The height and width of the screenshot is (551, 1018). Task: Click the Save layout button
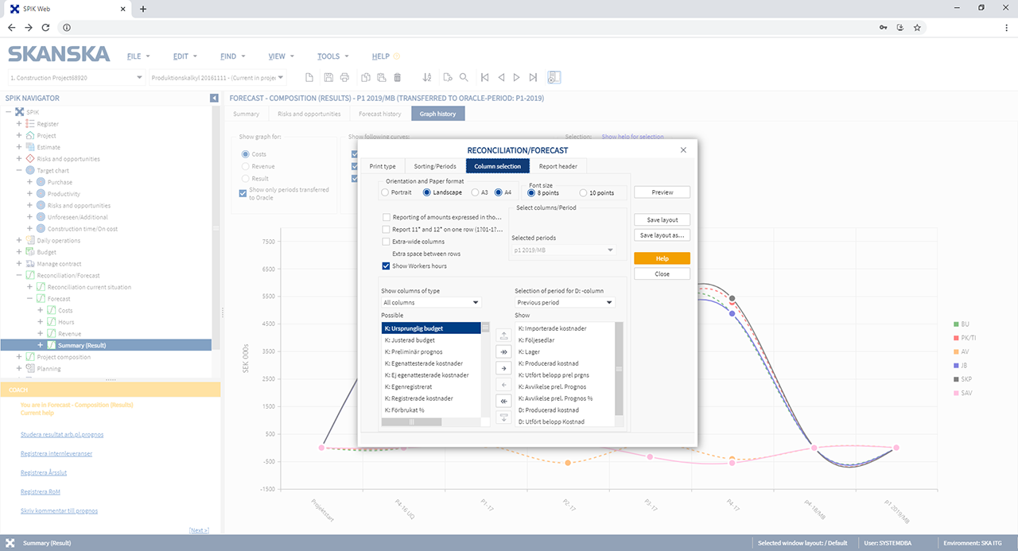click(x=662, y=219)
